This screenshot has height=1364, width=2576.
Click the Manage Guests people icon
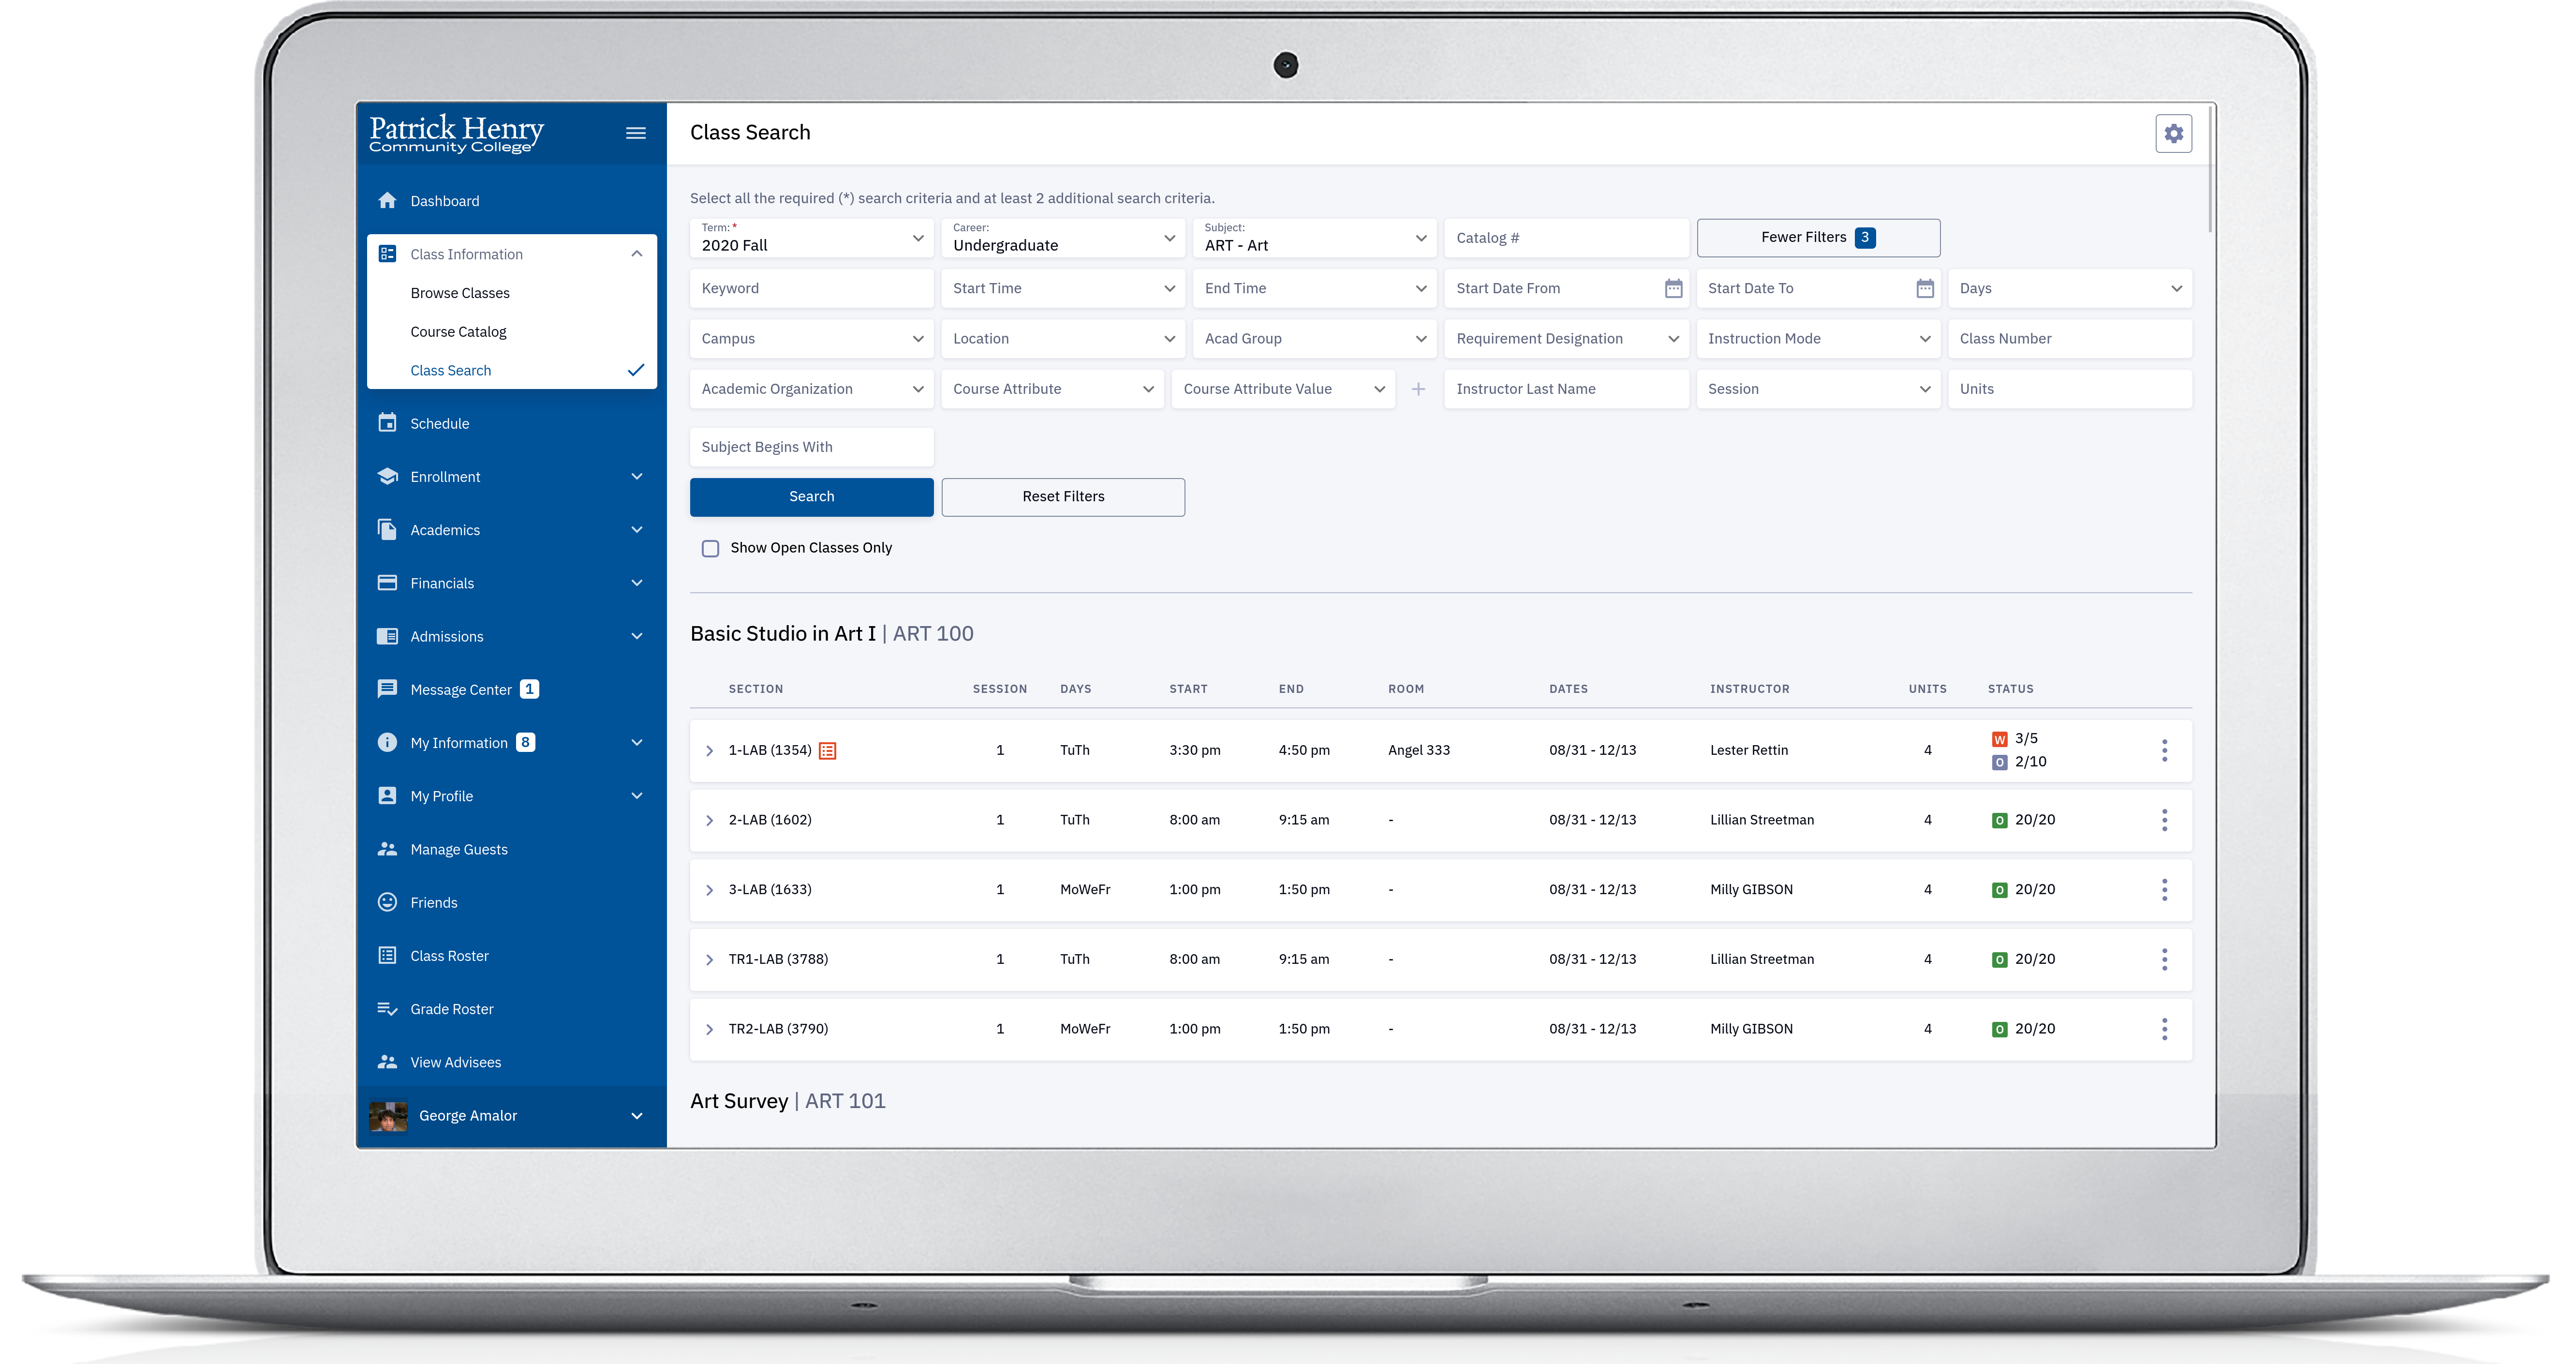pos(387,849)
